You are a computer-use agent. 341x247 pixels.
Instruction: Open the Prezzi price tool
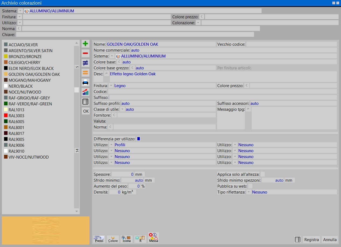tap(99, 239)
